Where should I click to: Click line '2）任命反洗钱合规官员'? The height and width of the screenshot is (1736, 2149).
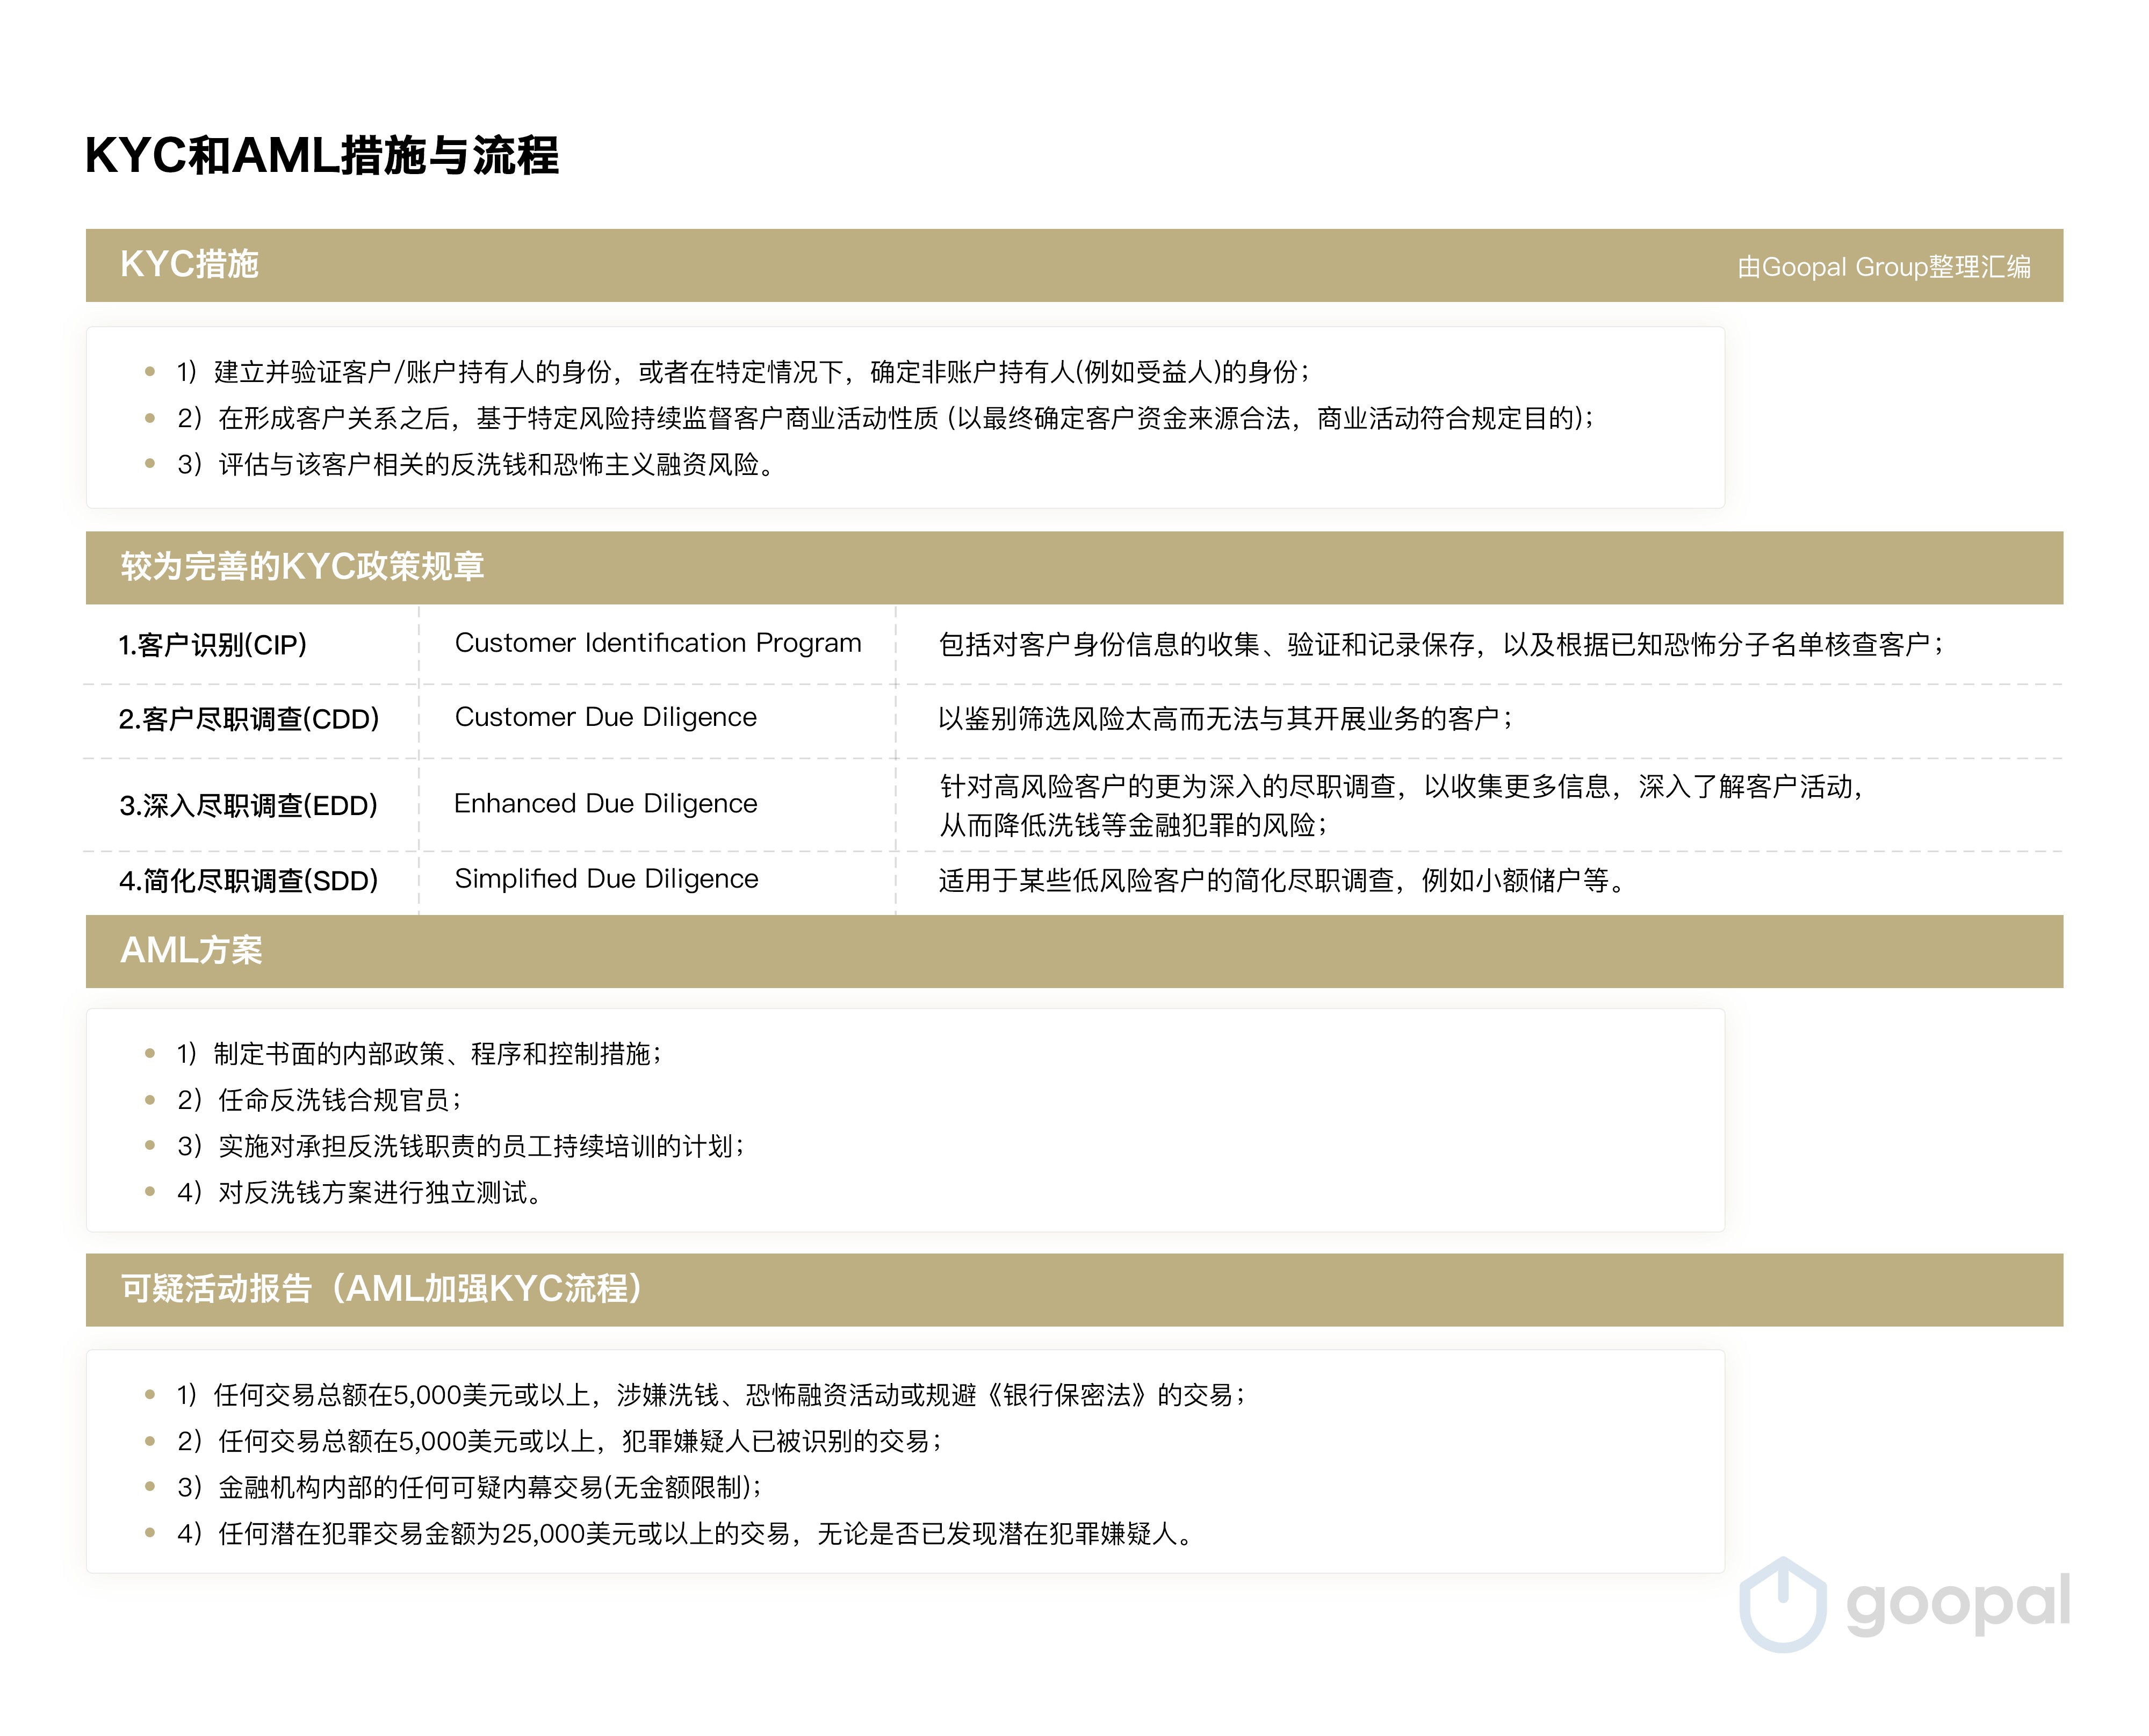pos(319,1100)
